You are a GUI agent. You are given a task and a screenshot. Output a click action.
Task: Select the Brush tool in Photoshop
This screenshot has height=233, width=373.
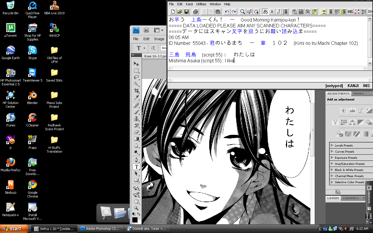click(136, 112)
